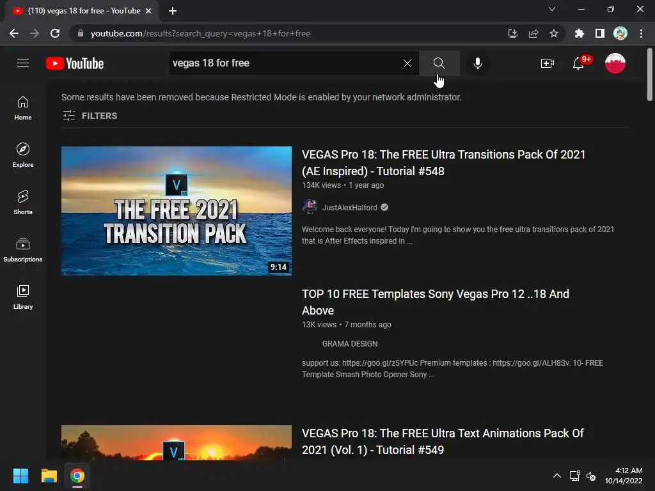Open Windows Start menu
This screenshot has width=655, height=491.
(x=20, y=476)
